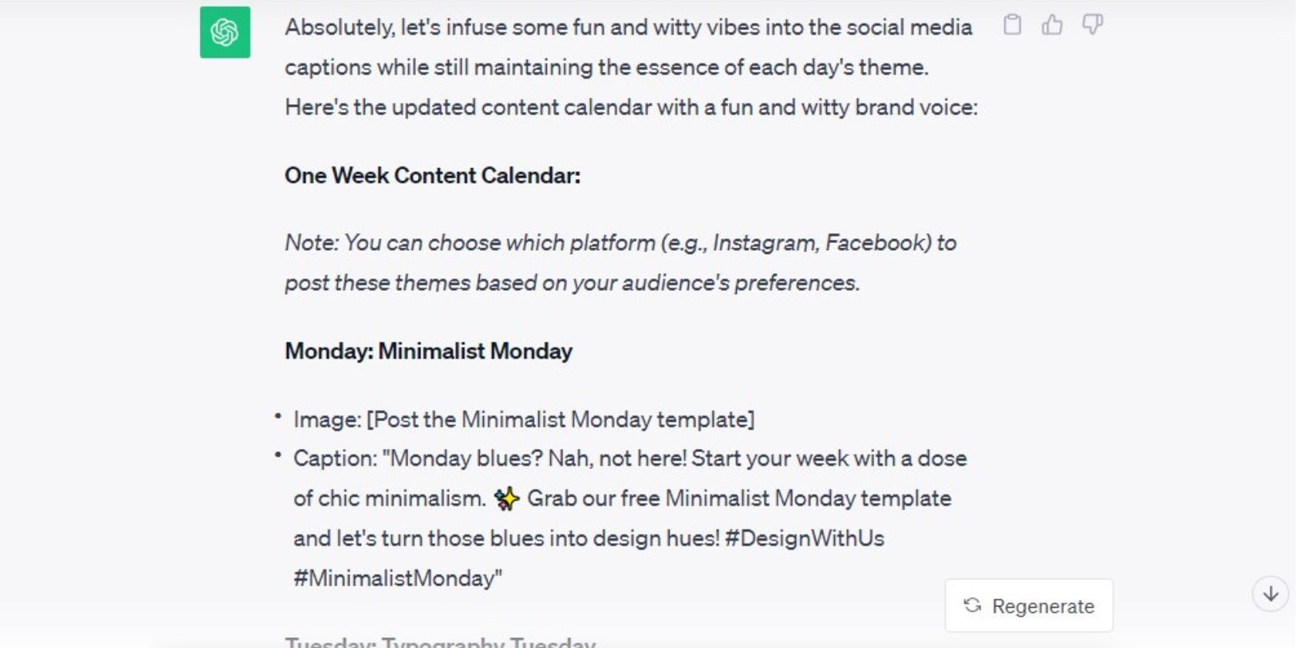1296x648 pixels.
Task: Copy the response with the clipboard icon
Action: (1012, 25)
